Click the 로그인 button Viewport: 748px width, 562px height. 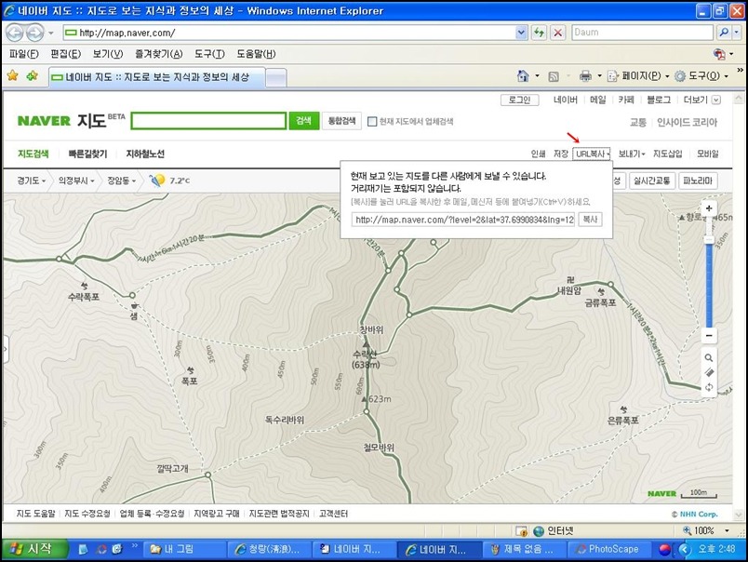tap(519, 100)
